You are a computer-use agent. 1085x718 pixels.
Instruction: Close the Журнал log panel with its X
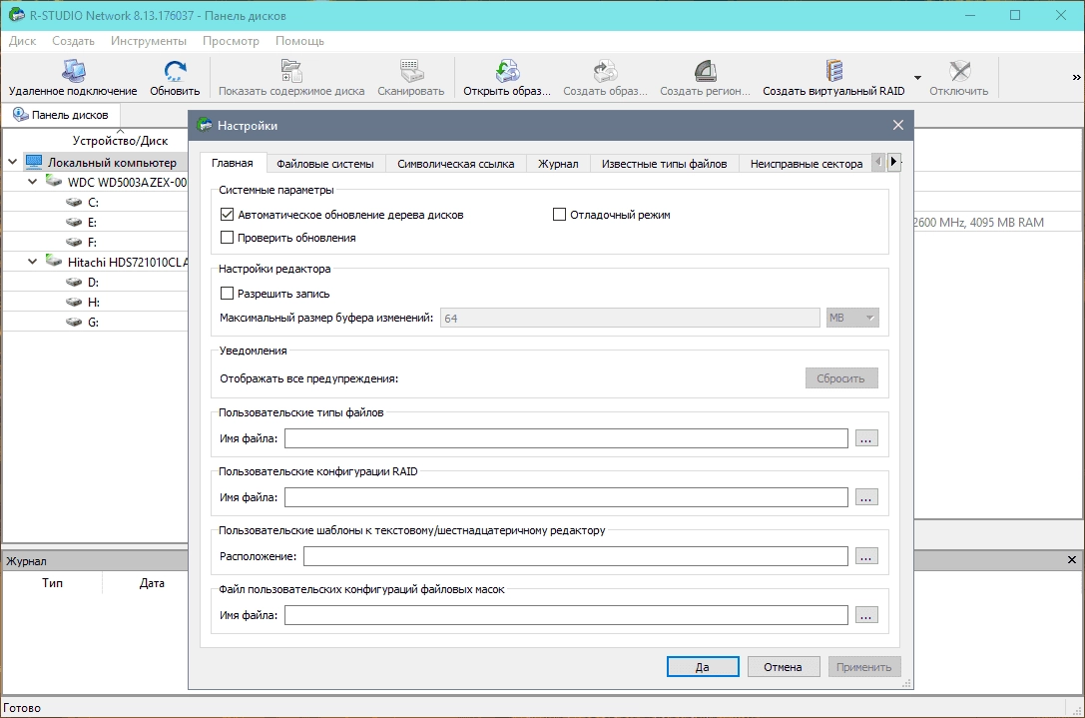[x=1072, y=559]
